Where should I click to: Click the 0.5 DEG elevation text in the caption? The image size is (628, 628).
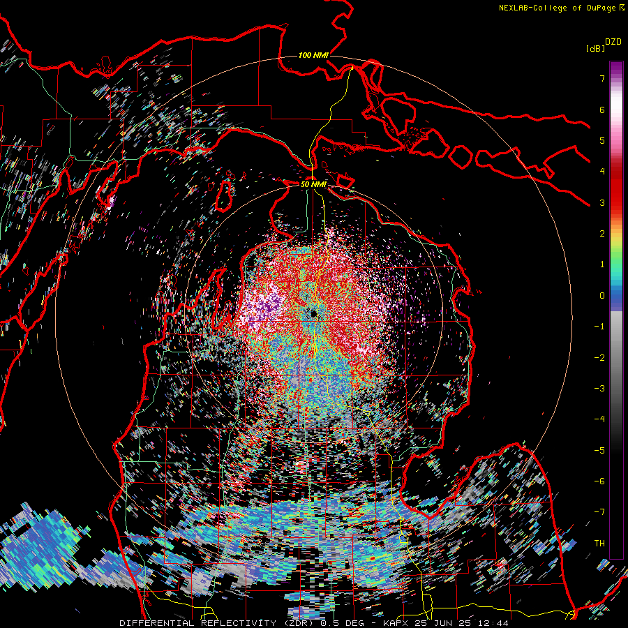coord(343,623)
